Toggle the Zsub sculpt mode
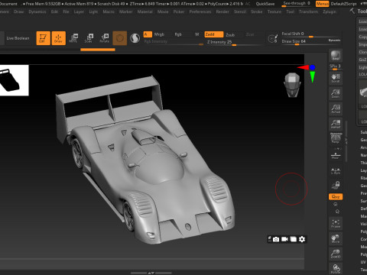This screenshot has width=367, height=275. (x=230, y=34)
